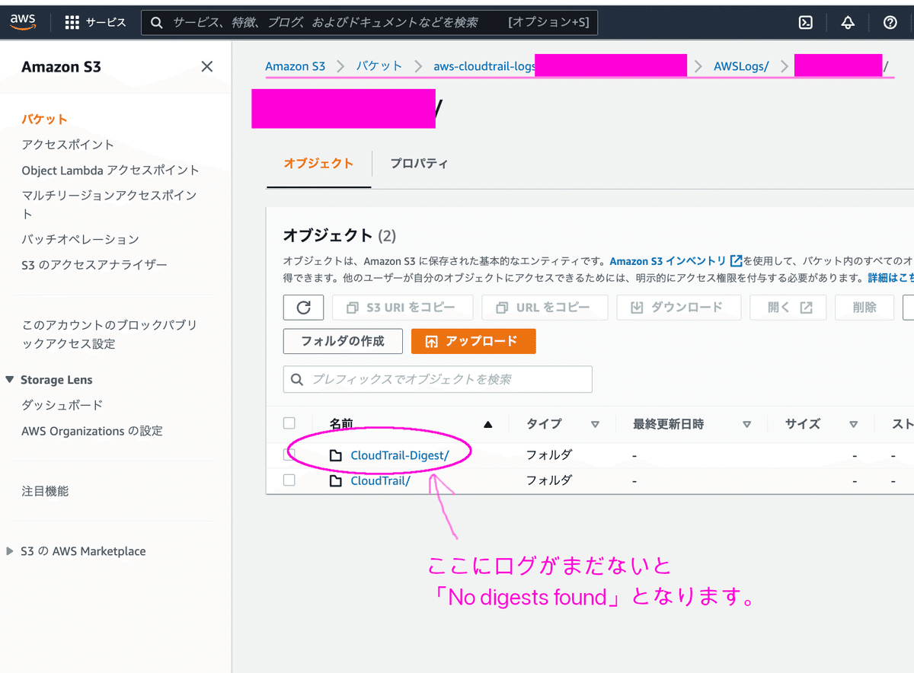Viewport: 914px width, 673px height.
Task: Collapse the Storage Lens section
Action: [10, 379]
